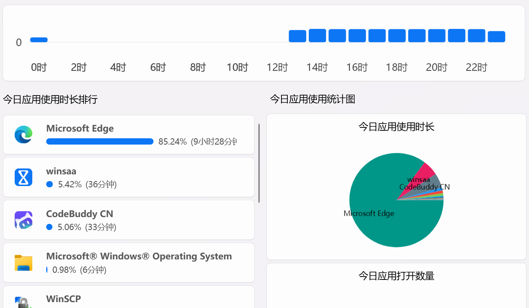The width and height of the screenshot is (529, 308).
Task: Click the Windows Operating System folder icon
Action: tap(23, 262)
